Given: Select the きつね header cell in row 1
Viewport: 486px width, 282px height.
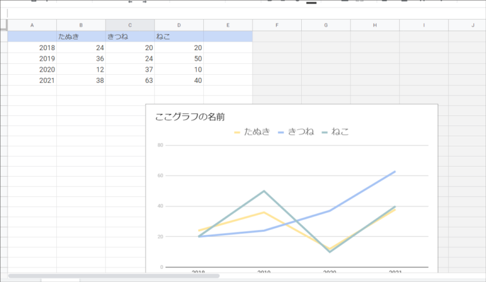Looking at the screenshot, I should 130,37.
